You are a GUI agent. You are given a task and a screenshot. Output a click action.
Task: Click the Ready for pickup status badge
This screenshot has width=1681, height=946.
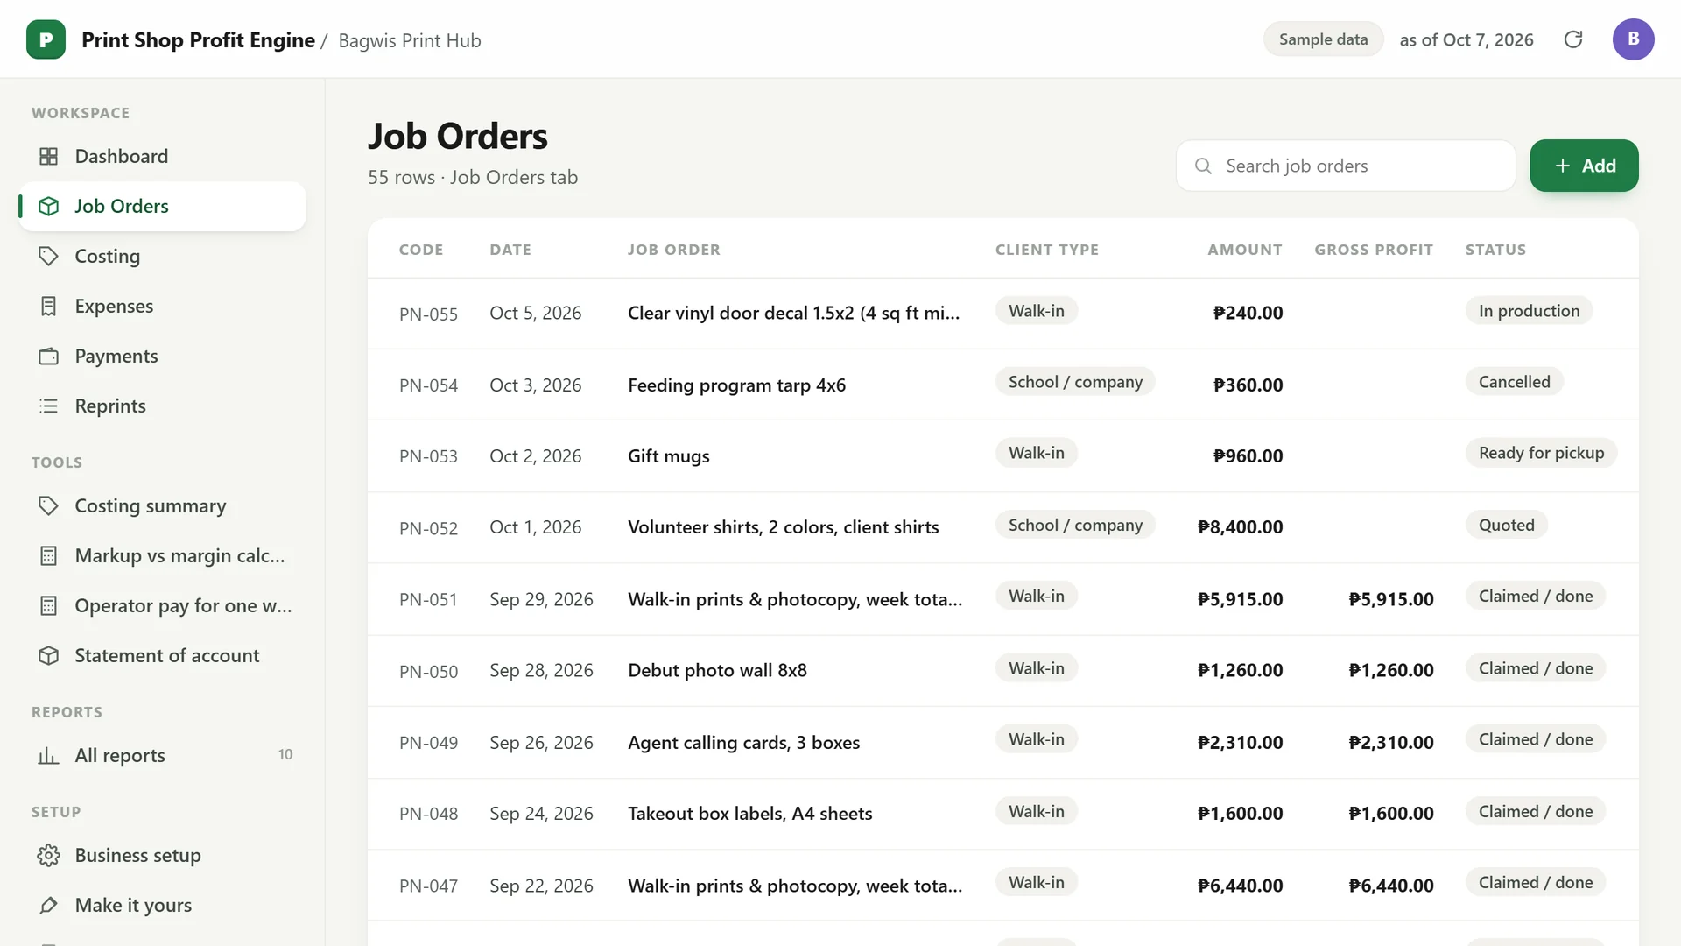pyautogui.click(x=1541, y=453)
